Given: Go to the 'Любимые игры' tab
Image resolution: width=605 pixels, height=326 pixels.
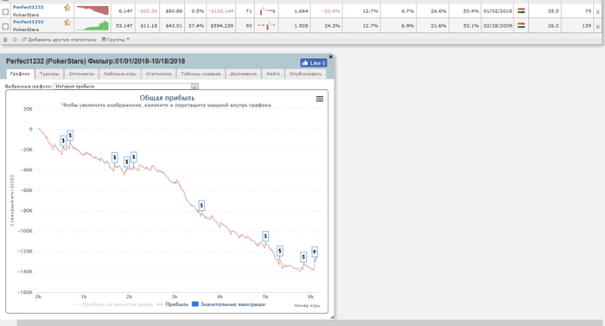Looking at the screenshot, I should [x=119, y=74].
